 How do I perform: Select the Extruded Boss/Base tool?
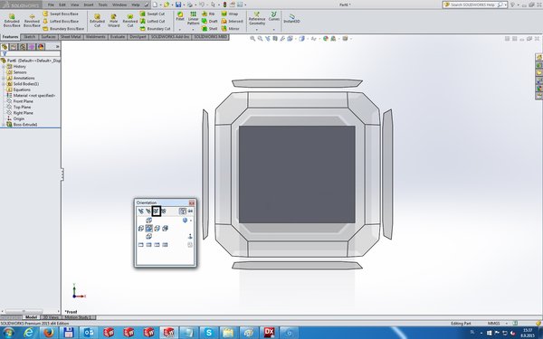(x=12, y=21)
